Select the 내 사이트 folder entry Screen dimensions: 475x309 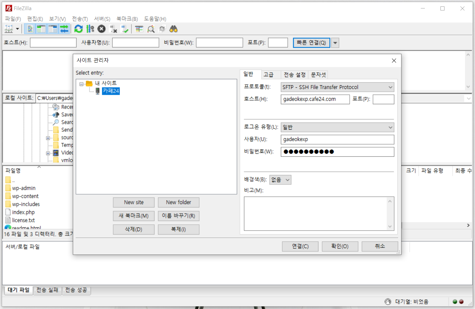[106, 83]
